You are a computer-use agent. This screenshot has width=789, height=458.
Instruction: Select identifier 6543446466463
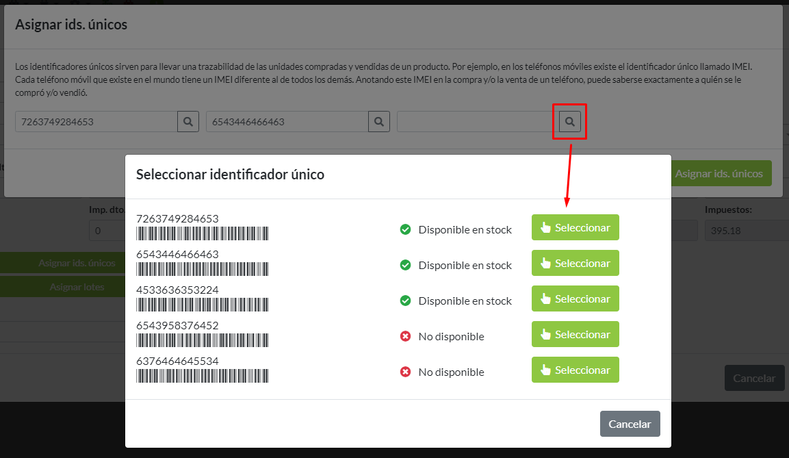point(575,263)
